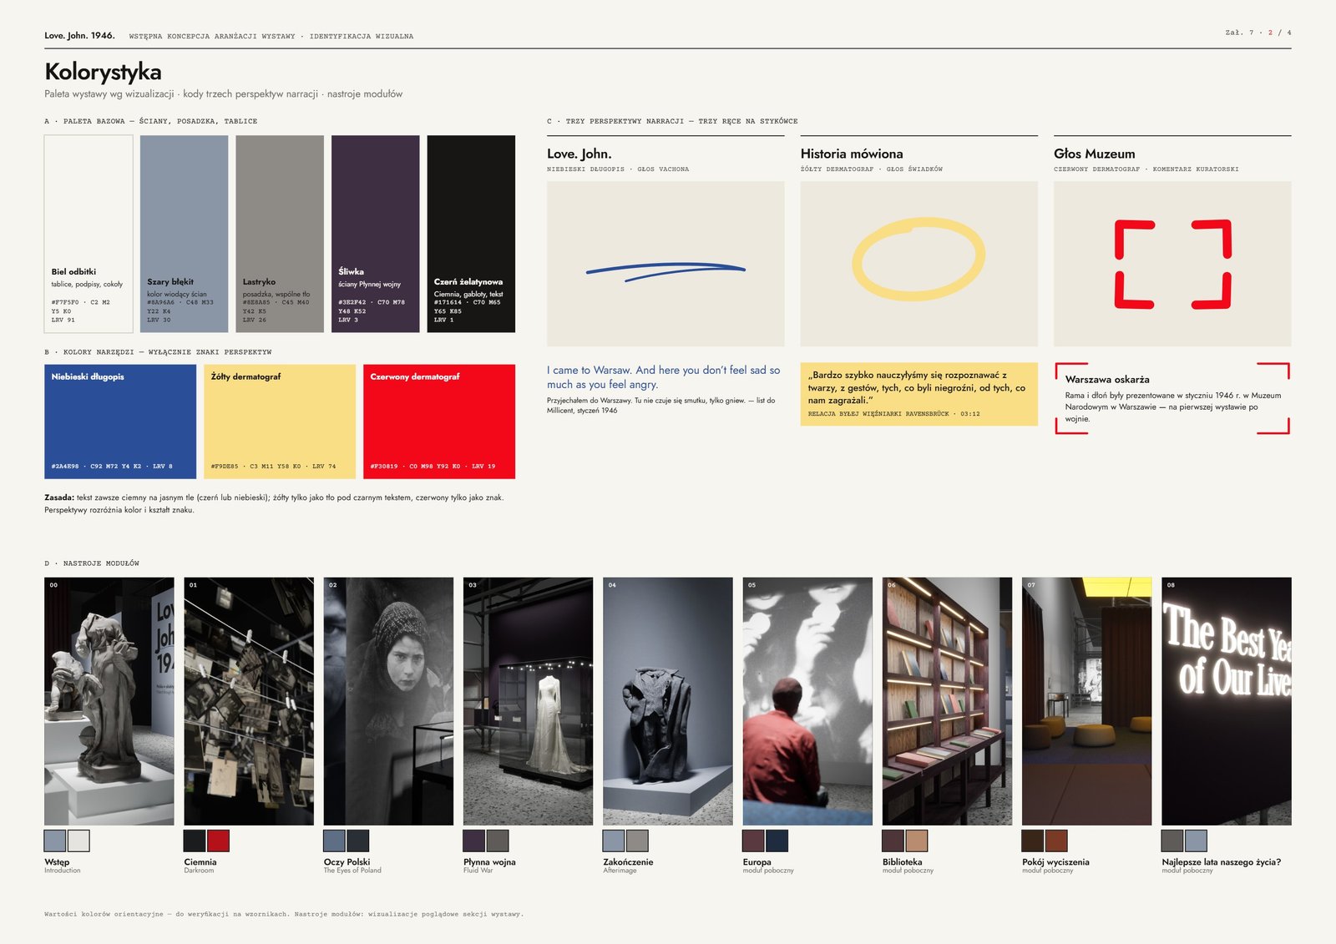Click the blue pen stroke sample image
The height and width of the screenshot is (944, 1336).
(665, 264)
